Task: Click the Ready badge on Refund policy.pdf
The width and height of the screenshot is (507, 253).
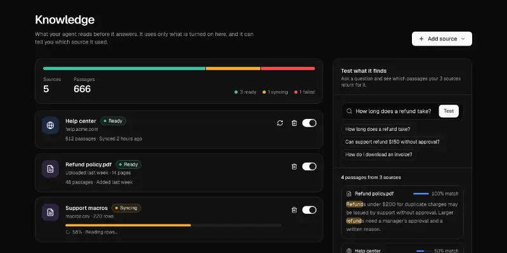Action: (x=129, y=164)
